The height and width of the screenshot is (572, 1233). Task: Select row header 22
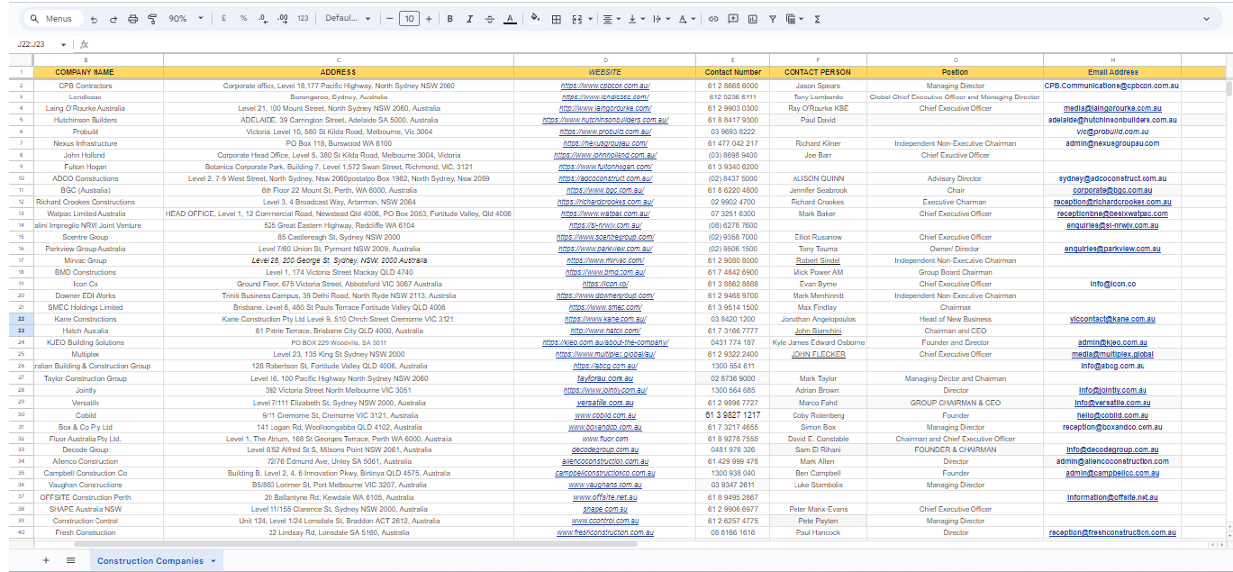(20, 319)
